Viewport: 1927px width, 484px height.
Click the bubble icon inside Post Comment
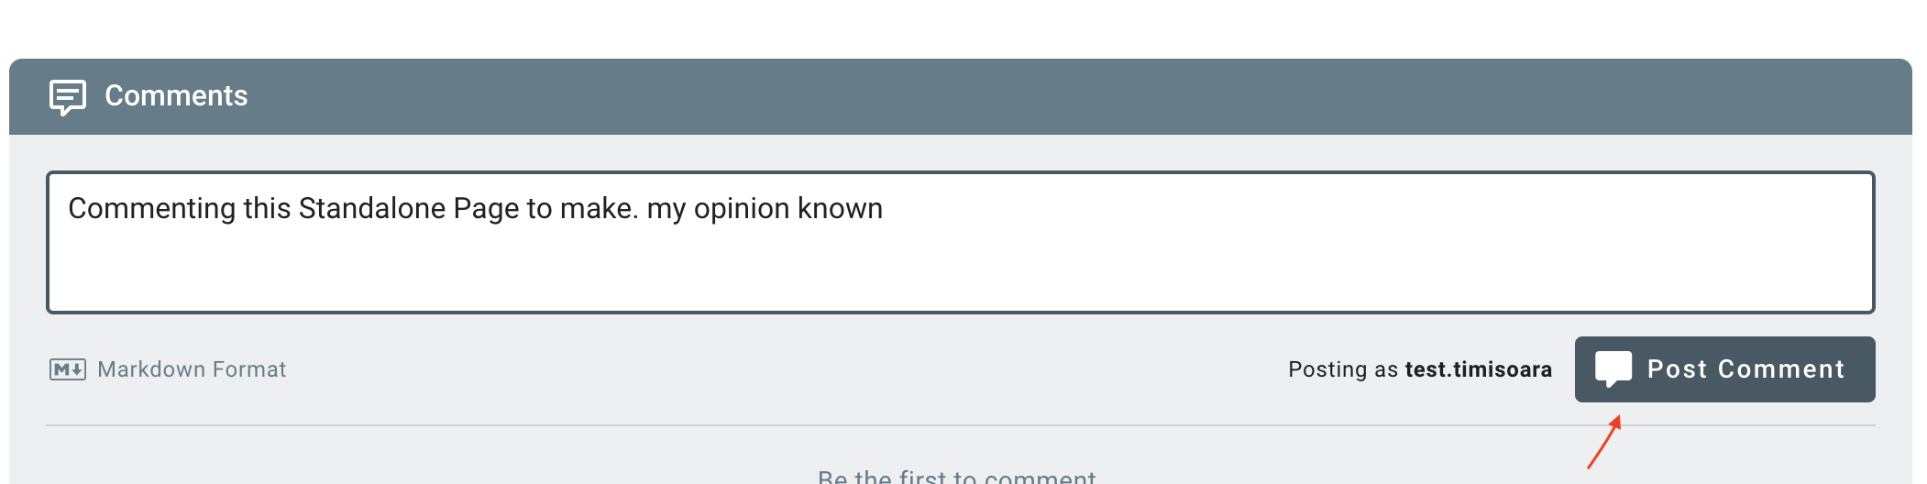pyautogui.click(x=1613, y=369)
